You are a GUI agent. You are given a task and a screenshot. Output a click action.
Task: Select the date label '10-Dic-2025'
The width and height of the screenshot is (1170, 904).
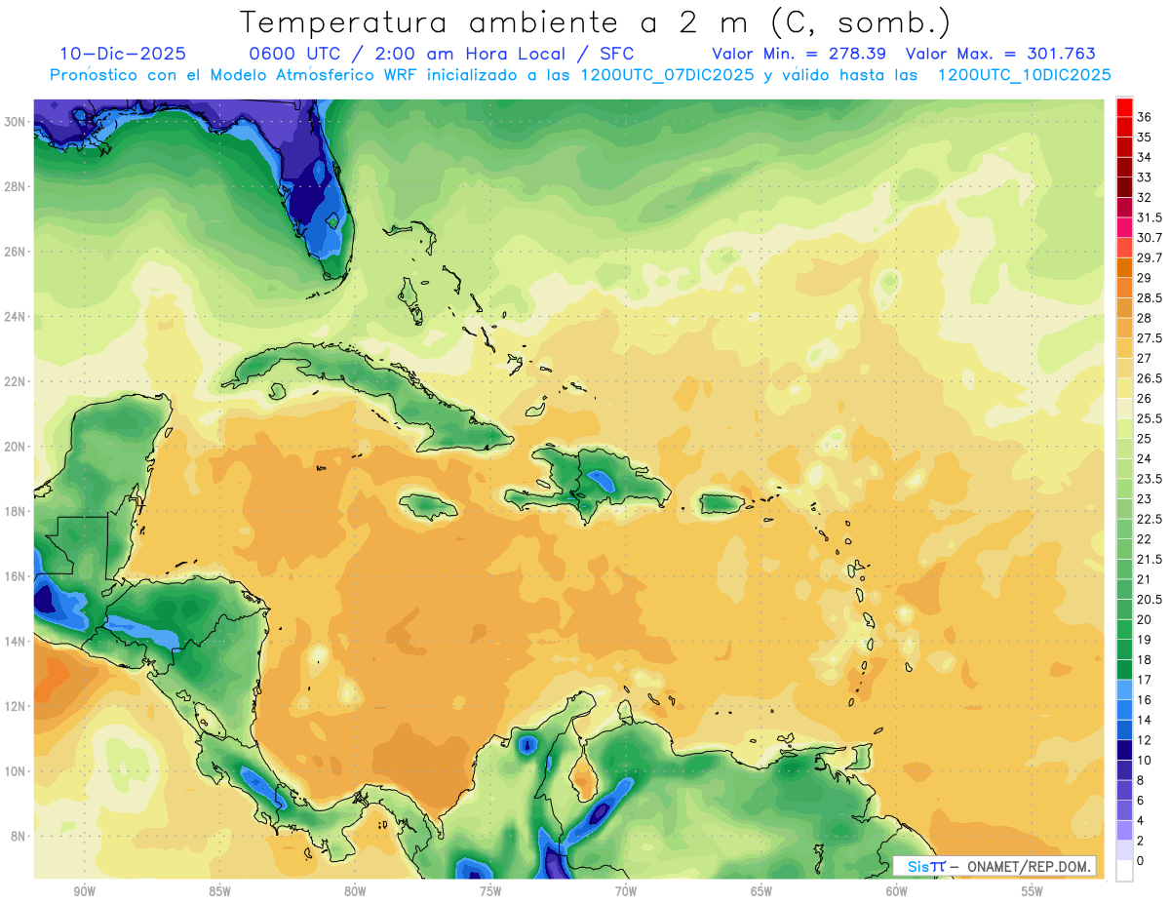point(123,54)
